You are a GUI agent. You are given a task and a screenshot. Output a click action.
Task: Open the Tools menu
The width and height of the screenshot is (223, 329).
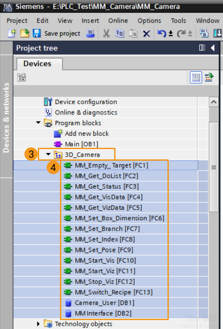(179, 20)
